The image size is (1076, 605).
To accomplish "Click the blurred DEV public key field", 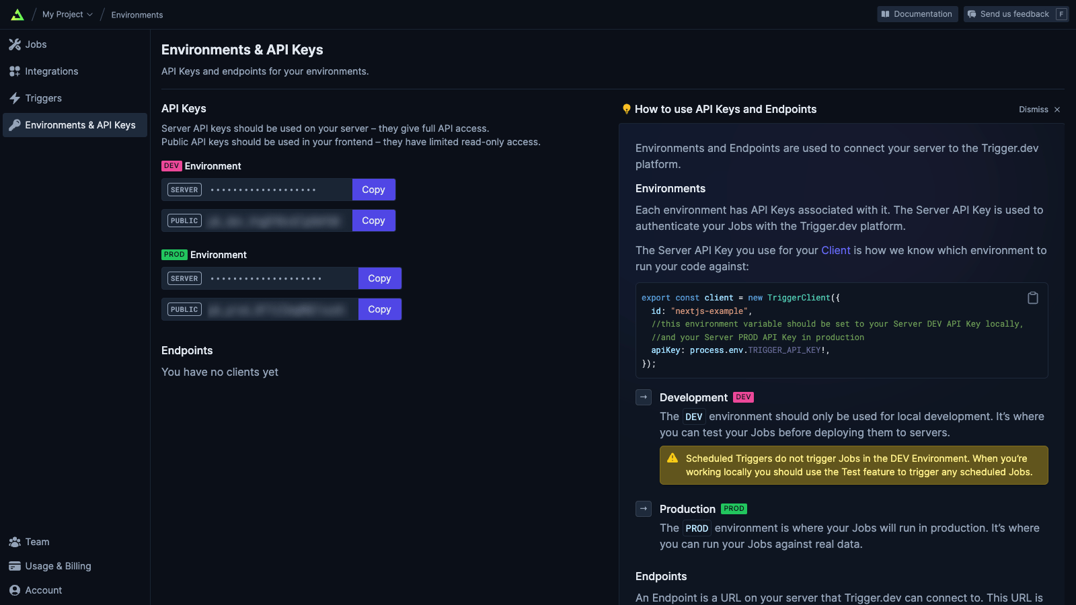I will (257, 220).
